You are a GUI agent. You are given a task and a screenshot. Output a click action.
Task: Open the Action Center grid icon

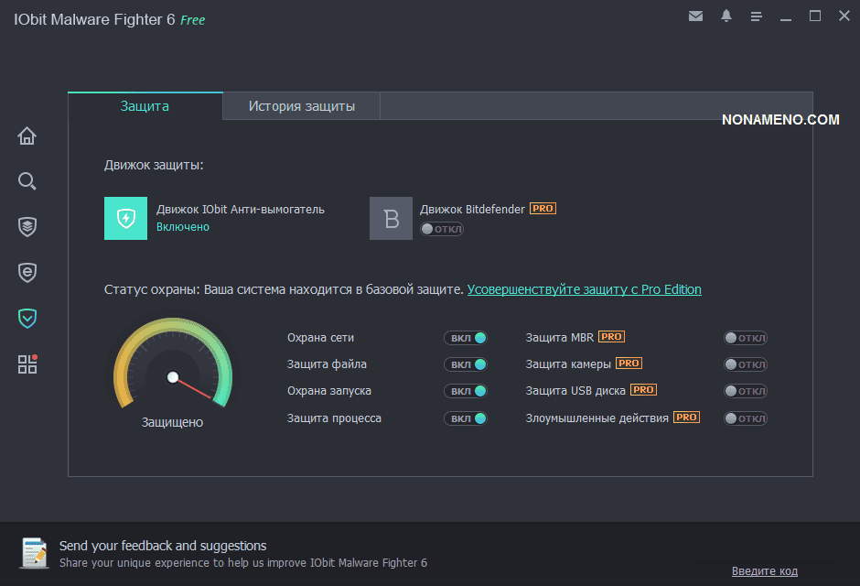click(x=27, y=364)
